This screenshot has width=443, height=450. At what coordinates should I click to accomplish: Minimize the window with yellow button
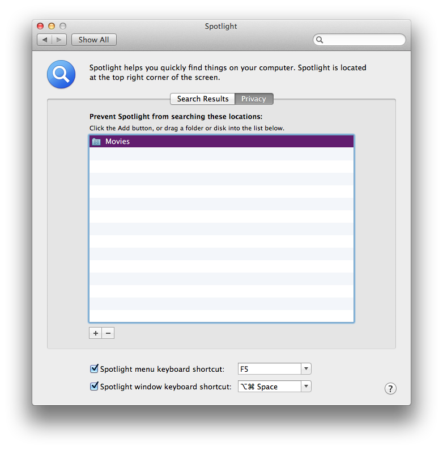tap(52, 26)
